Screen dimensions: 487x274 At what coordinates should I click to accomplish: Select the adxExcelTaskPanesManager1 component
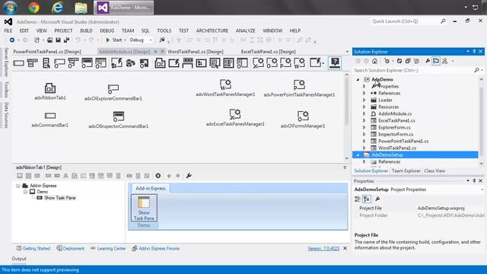point(235,117)
